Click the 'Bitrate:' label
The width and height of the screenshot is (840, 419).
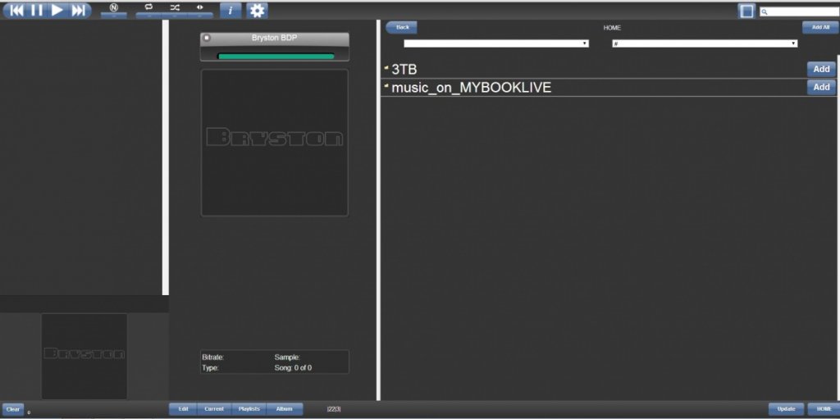[x=212, y=358]
